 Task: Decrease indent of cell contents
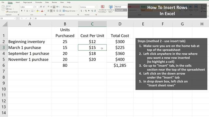pos(57,11)
